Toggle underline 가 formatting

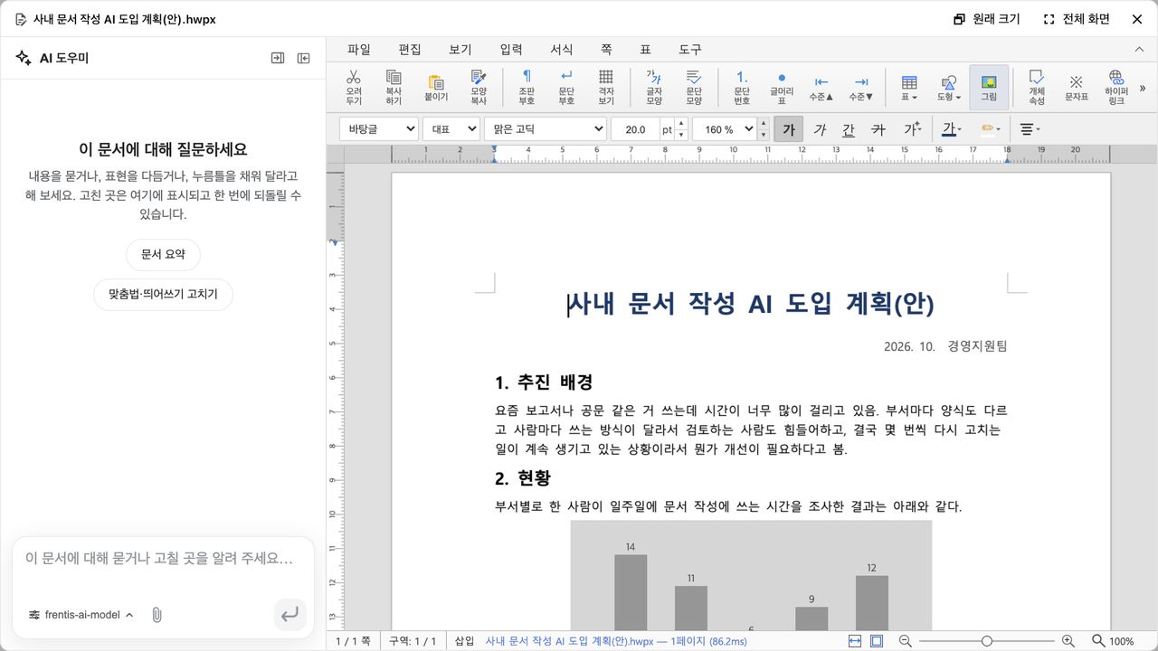[x=849, y=129]
